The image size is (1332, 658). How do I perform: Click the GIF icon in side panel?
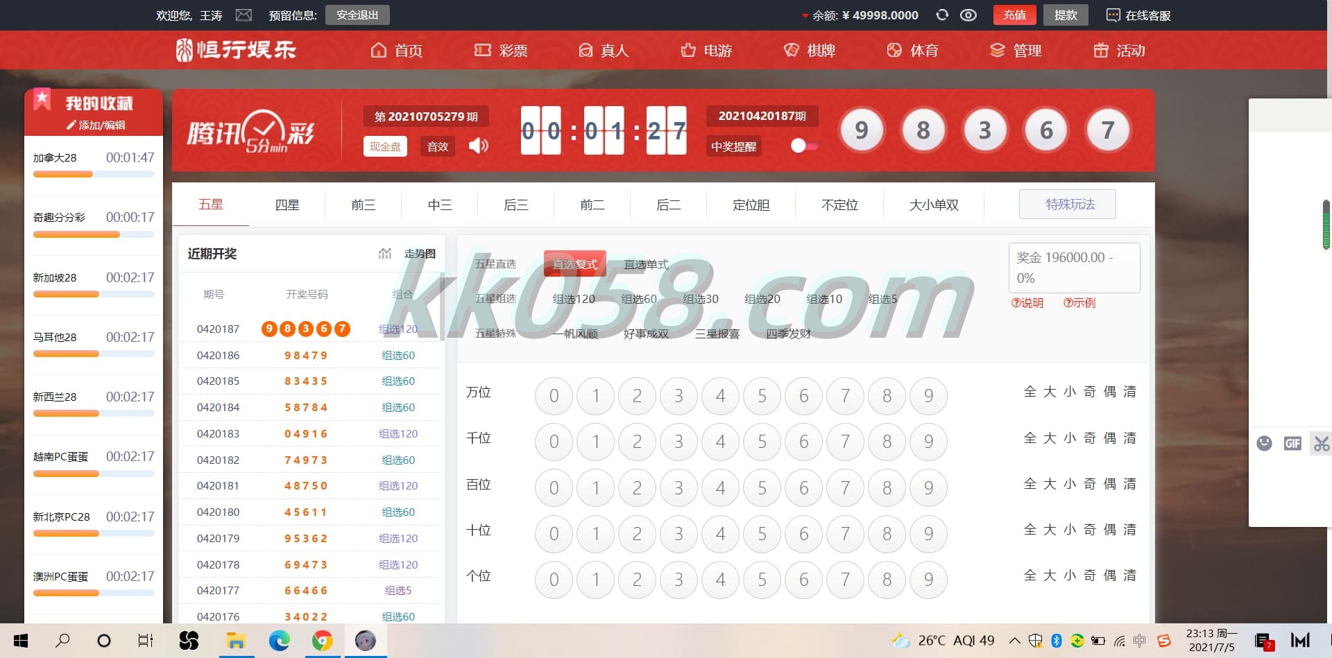point(1292,443)
